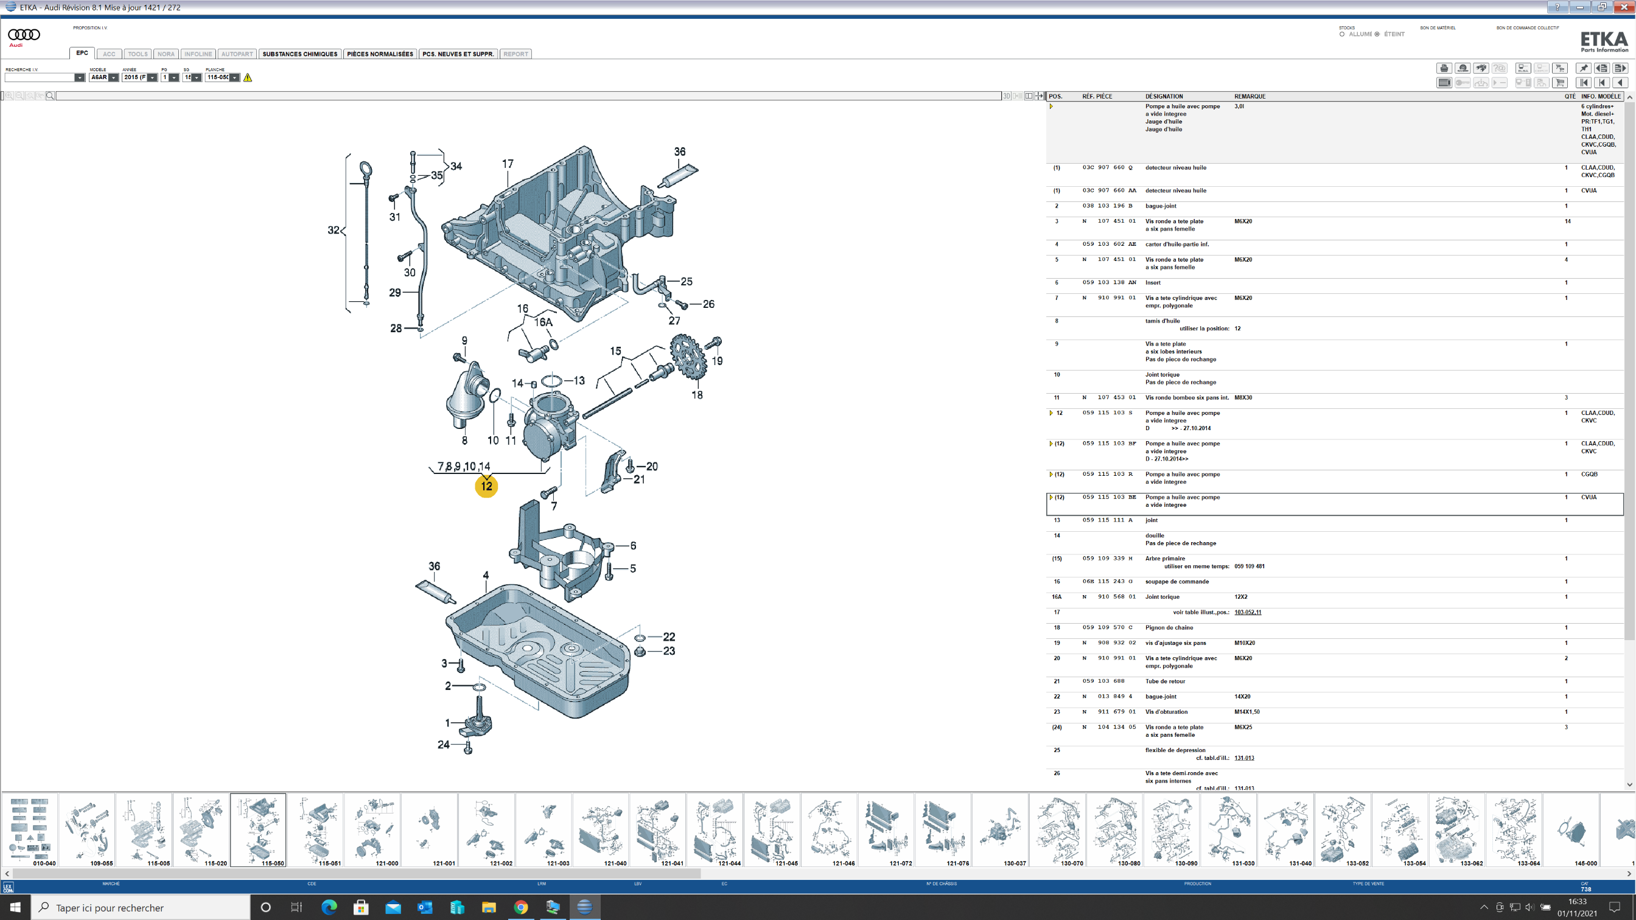Click the binoculars search icon

pos(1481,68)
